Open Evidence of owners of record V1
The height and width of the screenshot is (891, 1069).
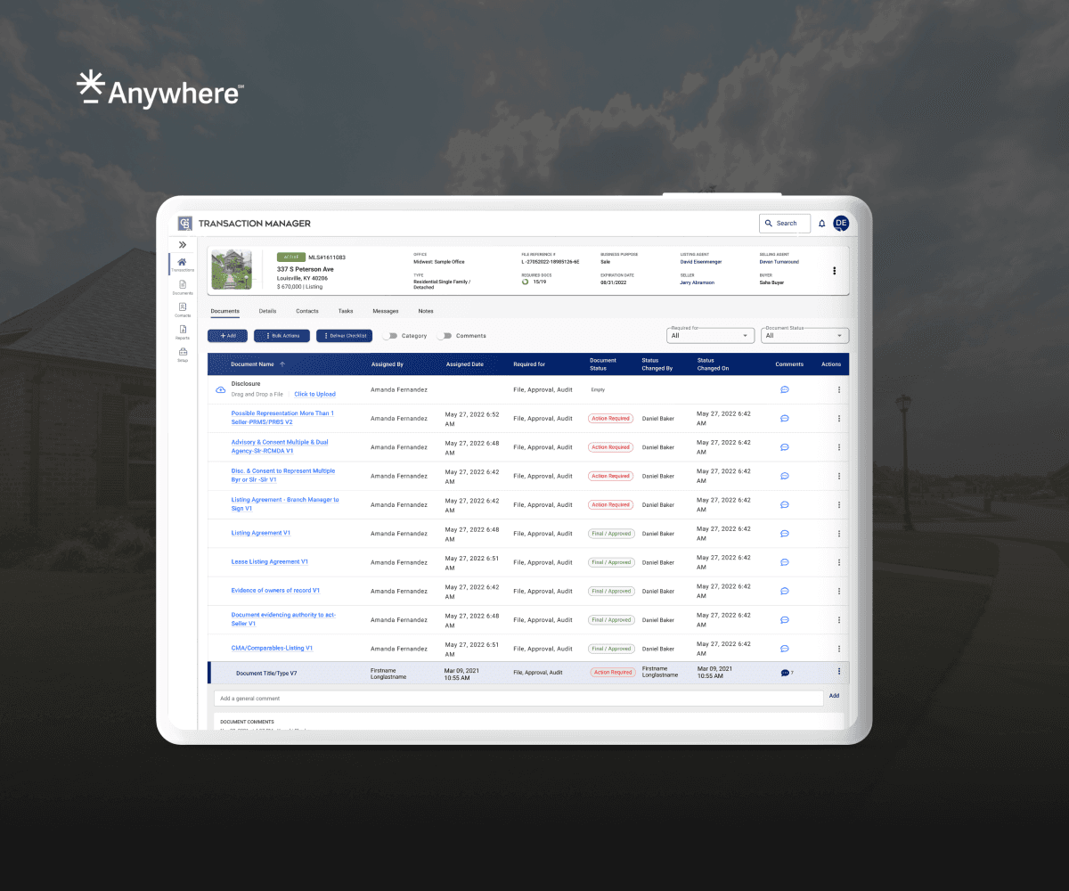point(275,591)
